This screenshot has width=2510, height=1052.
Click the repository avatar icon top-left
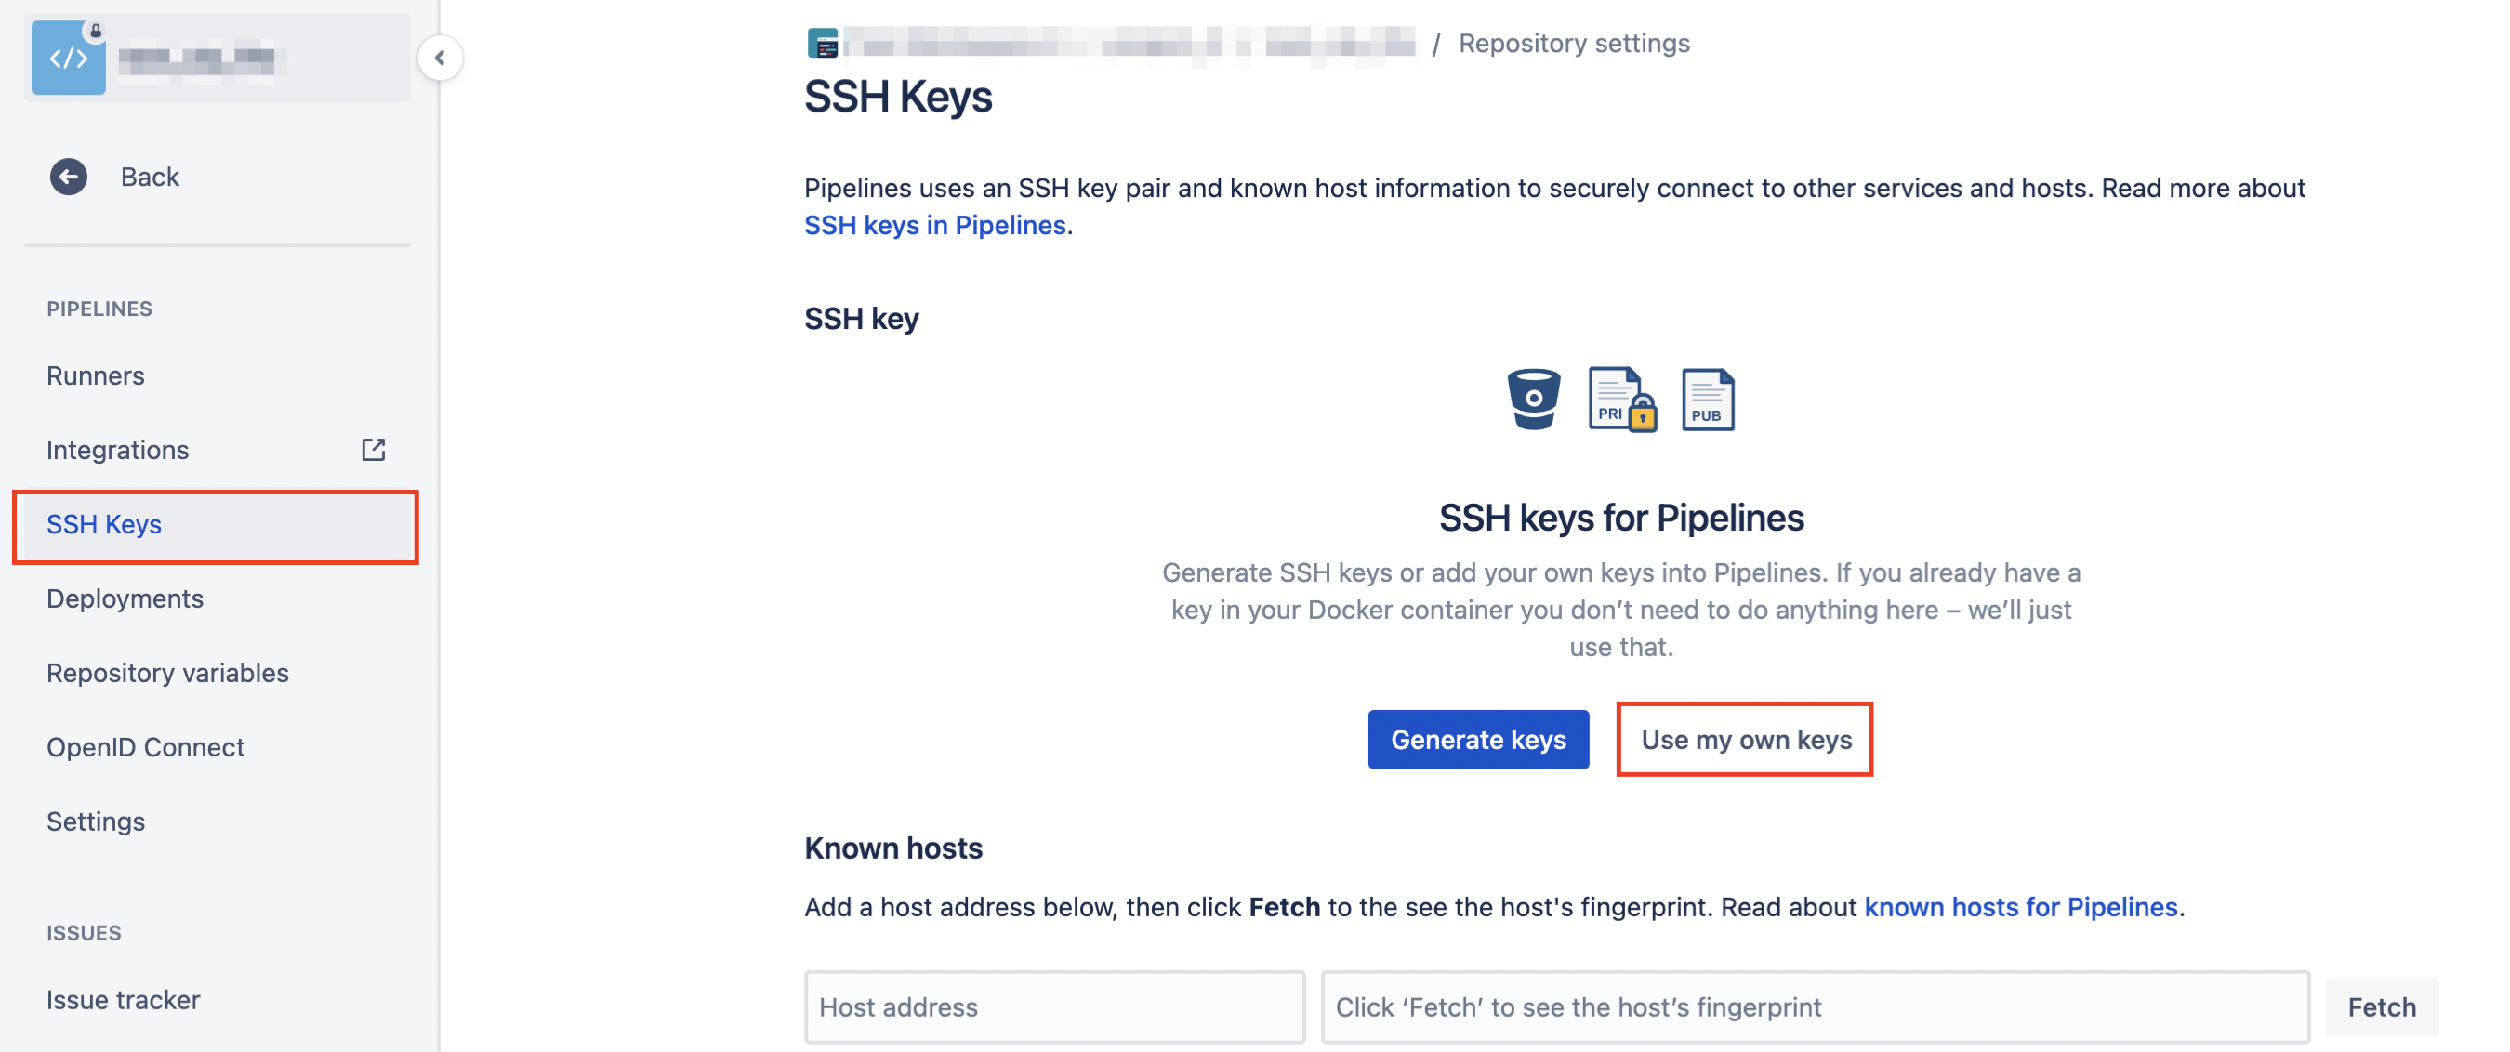[x=68, y=57]
